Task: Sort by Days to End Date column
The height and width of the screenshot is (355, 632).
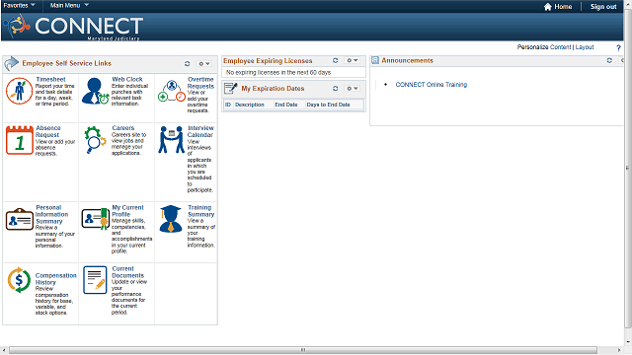Action: click(328, 105)
